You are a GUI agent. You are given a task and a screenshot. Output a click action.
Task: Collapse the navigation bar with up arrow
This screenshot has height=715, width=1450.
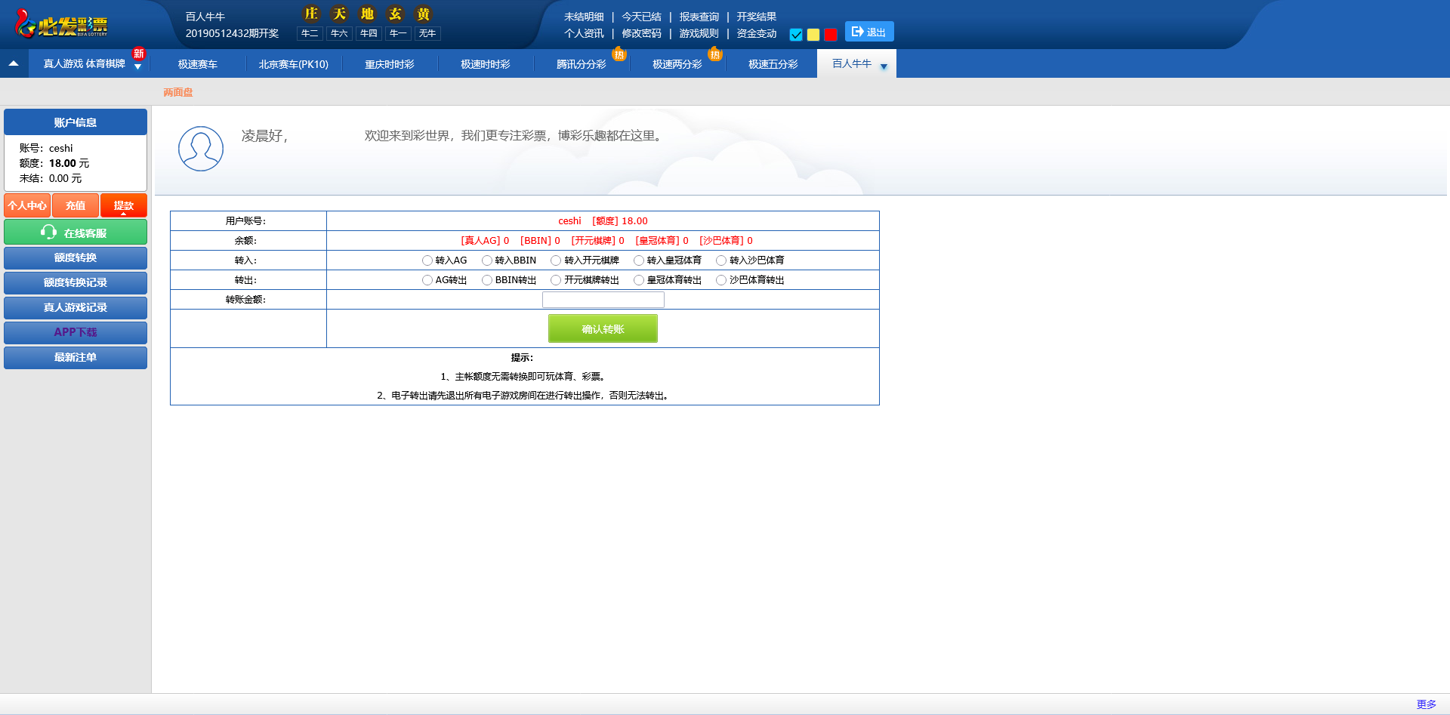14,64
